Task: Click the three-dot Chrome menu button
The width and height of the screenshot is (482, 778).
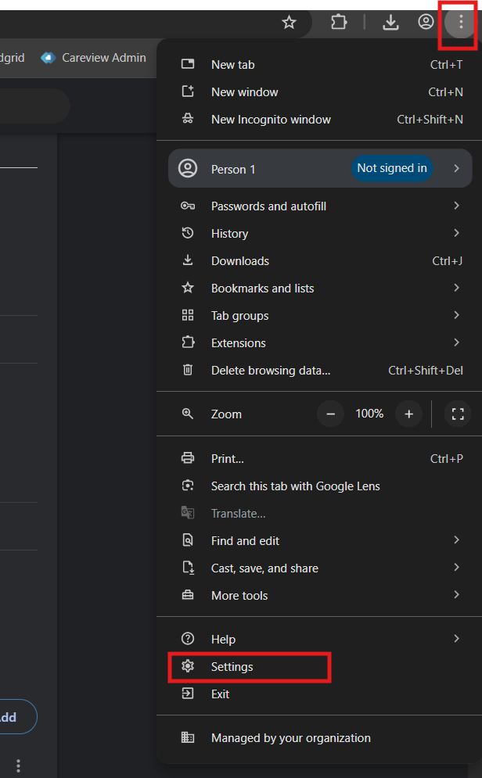Action: click(x=460, y=23)
